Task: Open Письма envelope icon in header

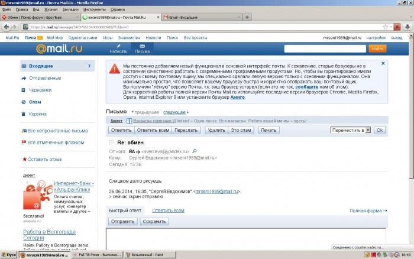Action: (x=143, y=46)
